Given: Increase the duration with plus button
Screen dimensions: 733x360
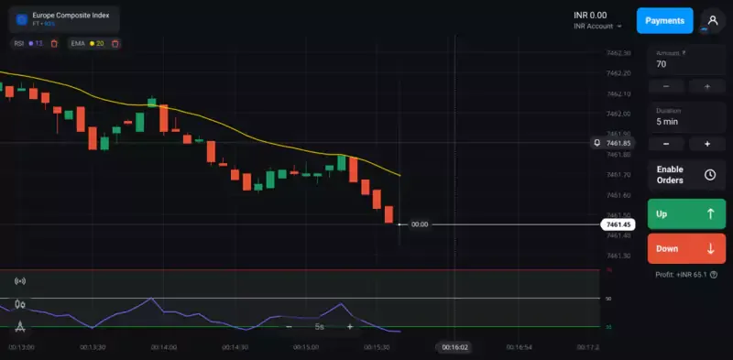Looking at the screenshot, I should 707,144.
